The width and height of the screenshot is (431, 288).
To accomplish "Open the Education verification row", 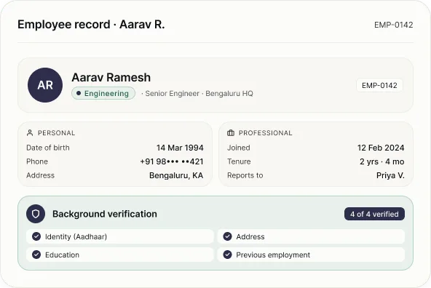I will (x=120, y=255).
